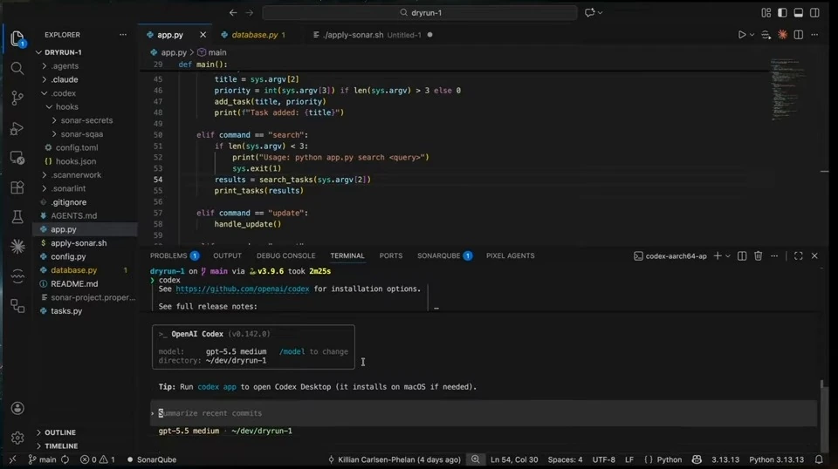
Task: Open editor More Actions ellipsis
Action: 814,35
